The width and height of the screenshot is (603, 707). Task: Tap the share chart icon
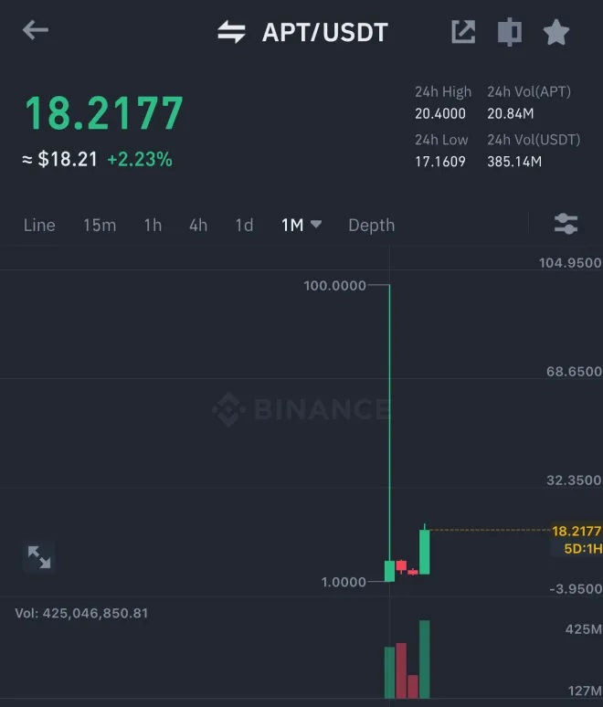click(463, 32)
